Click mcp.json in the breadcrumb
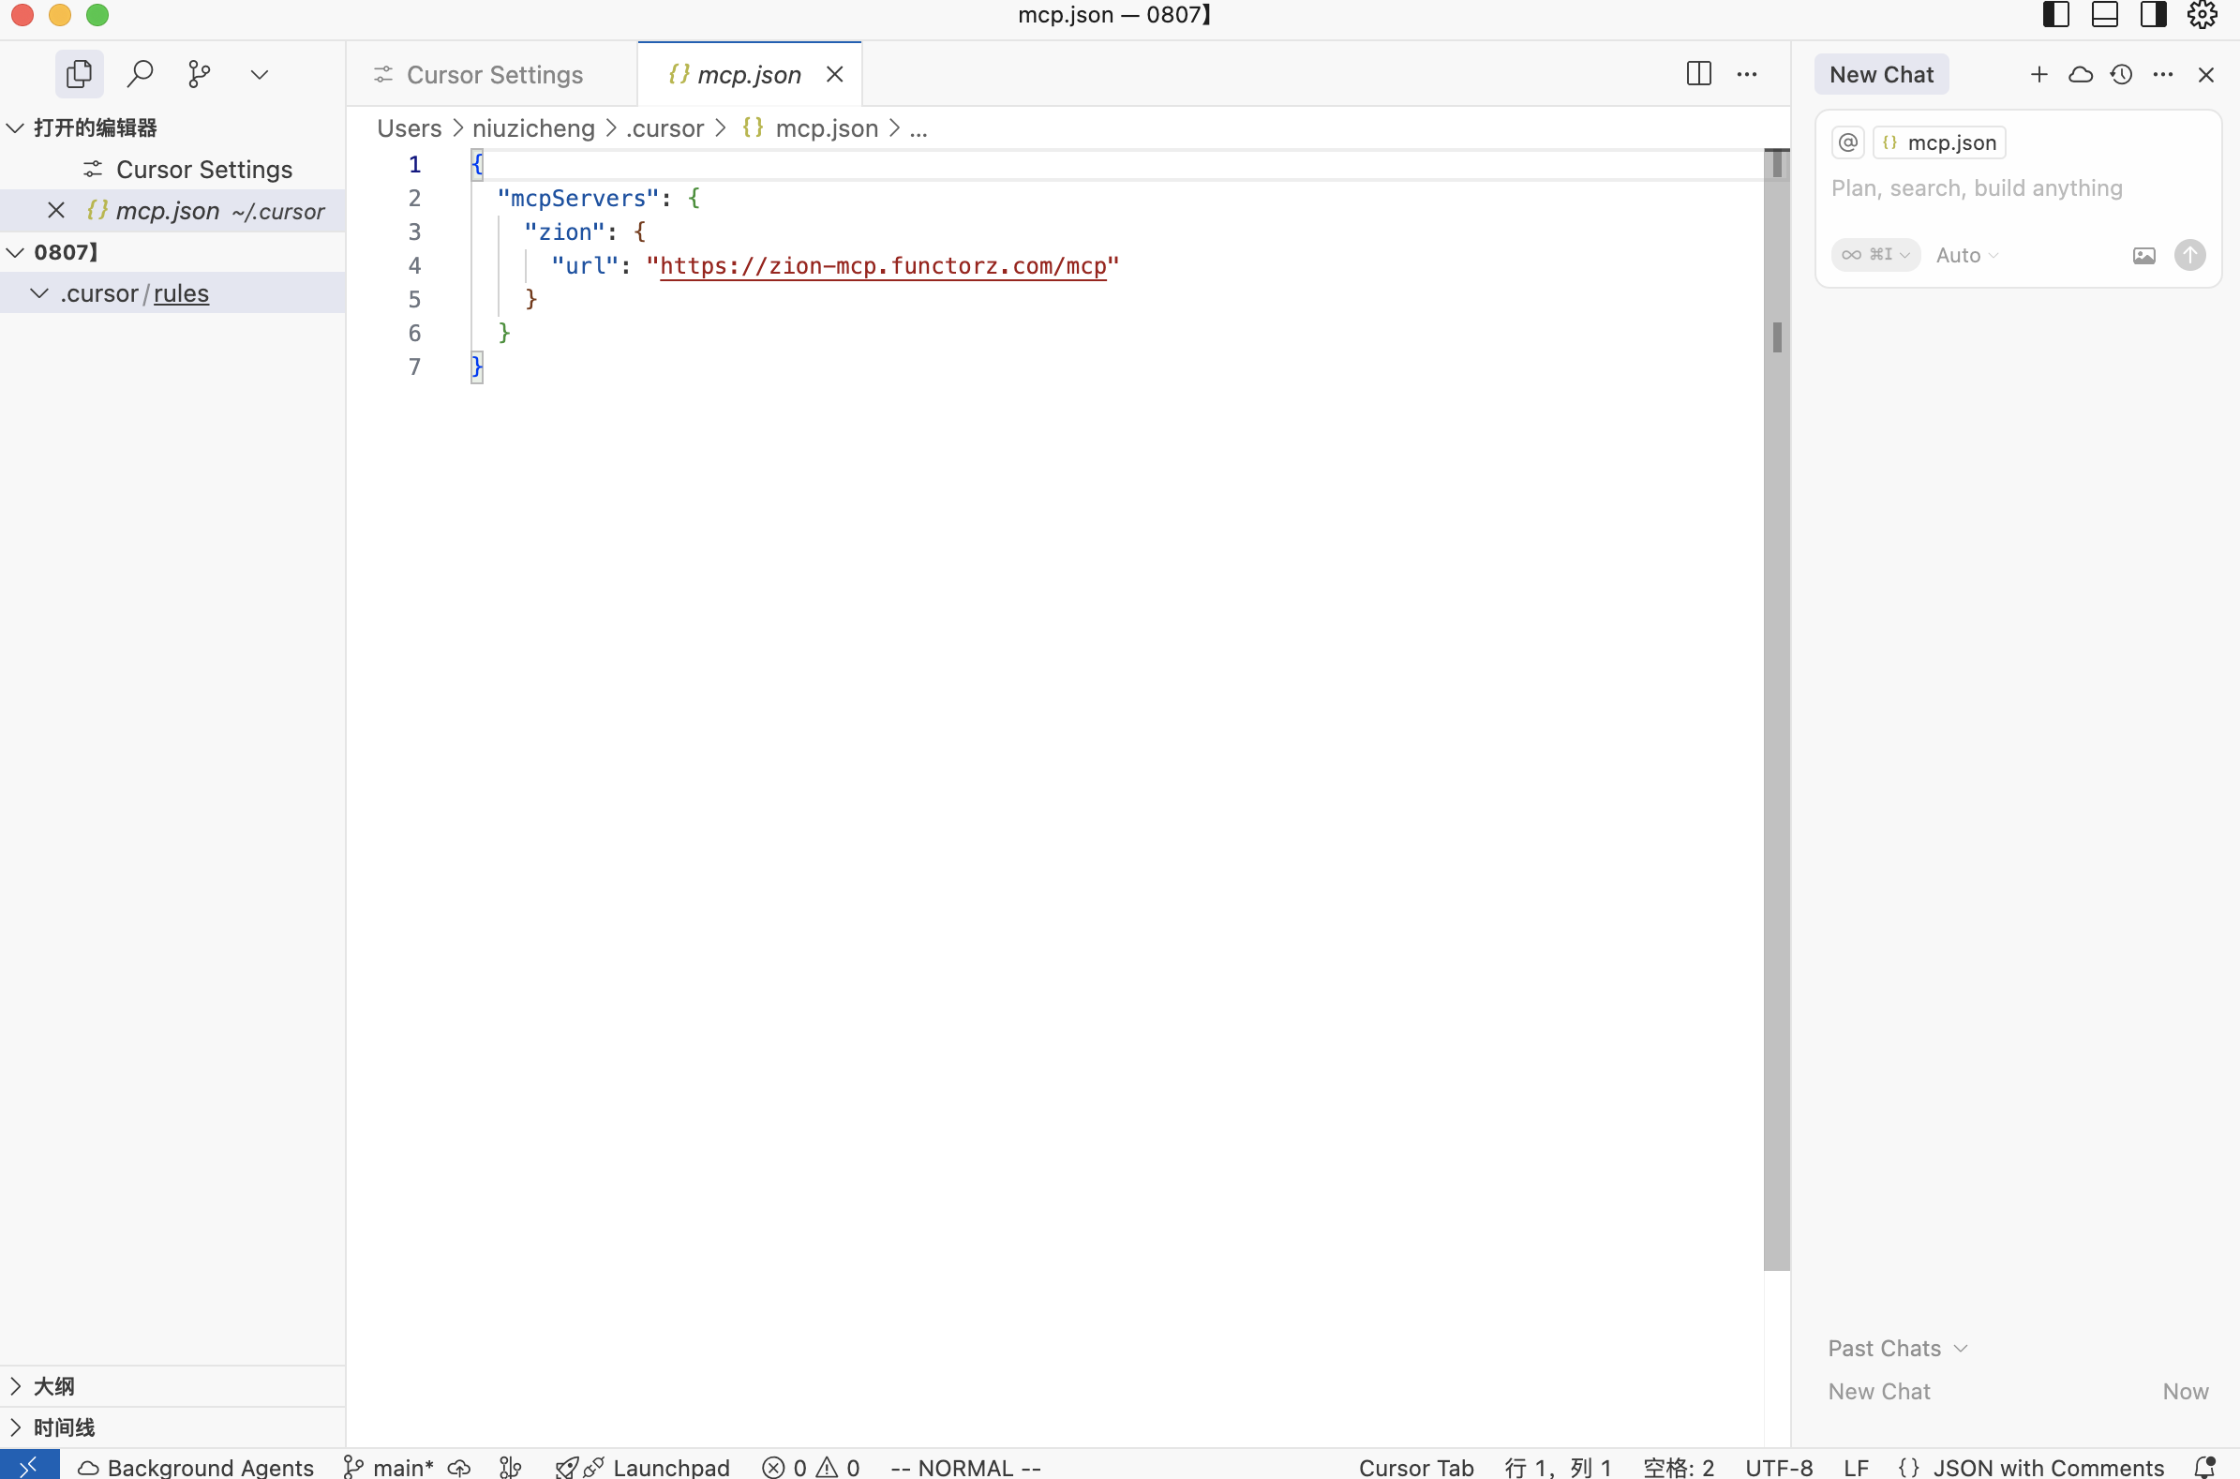2240x1479 pixels. [811, 128]
